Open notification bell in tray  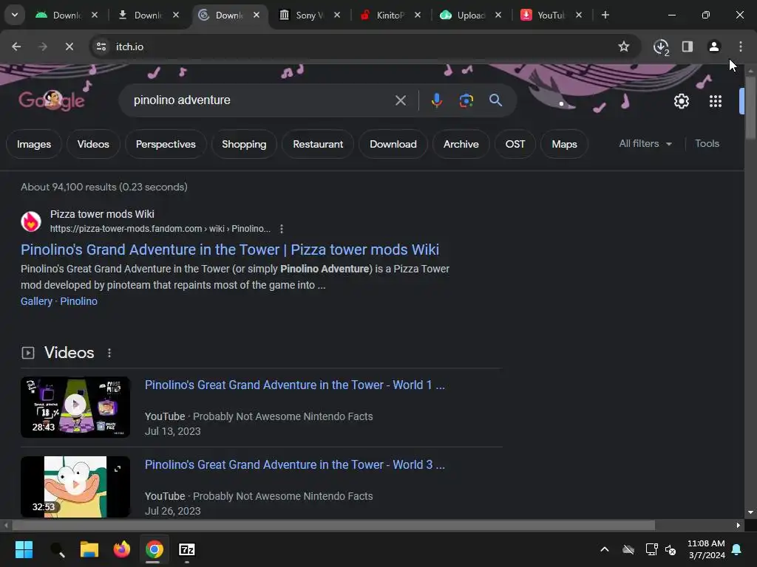(x=737, y=549)
